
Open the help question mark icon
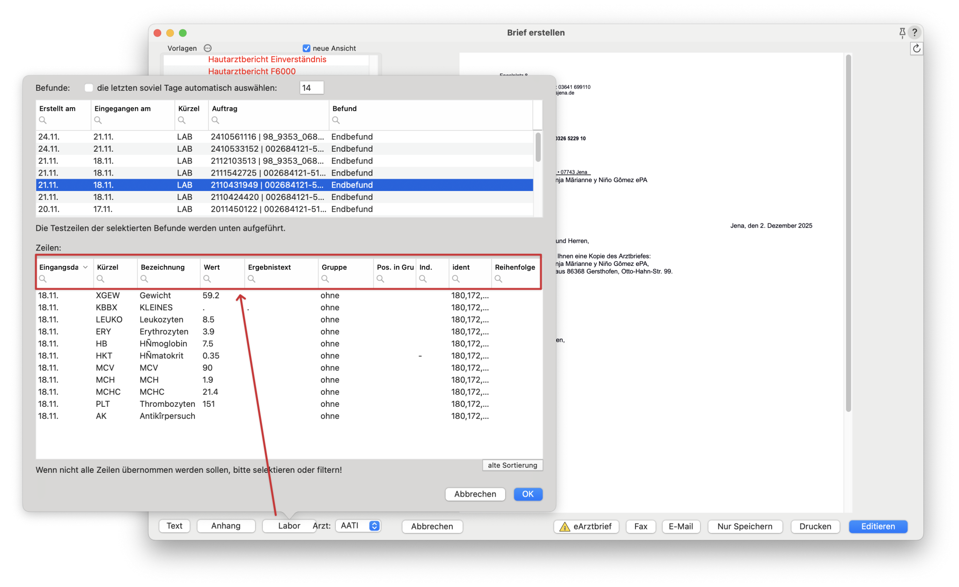[915, 32]
